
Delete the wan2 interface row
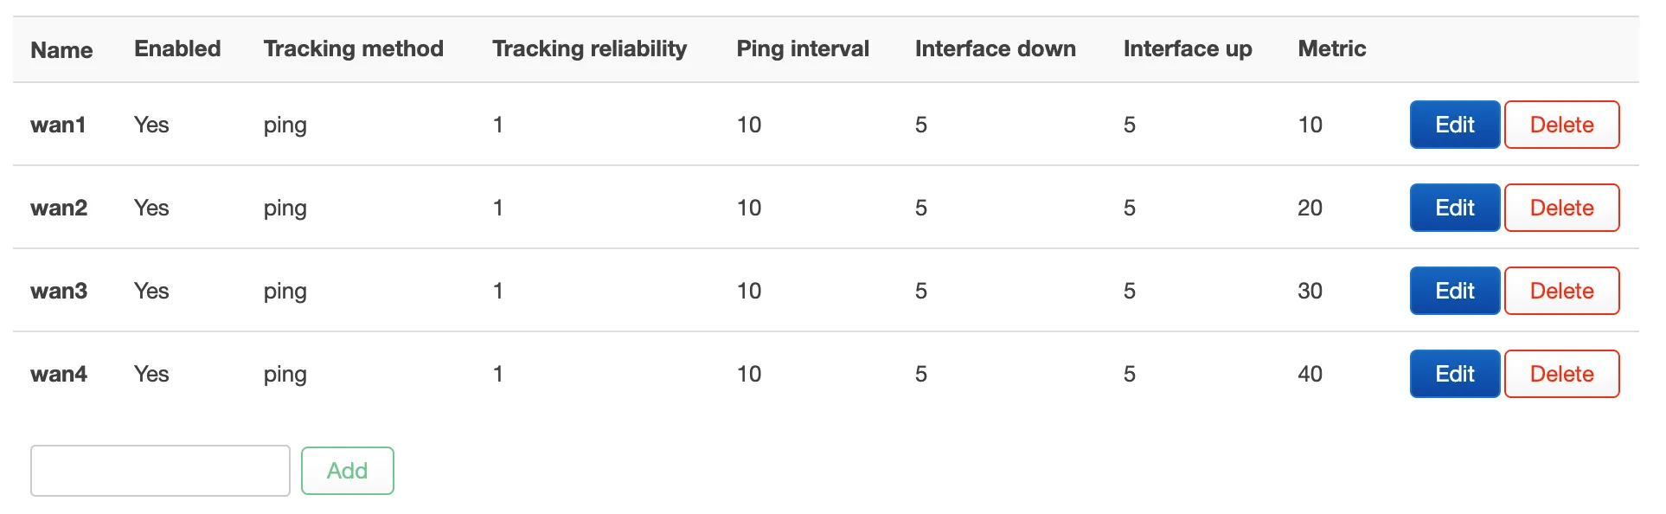point(1560,208)
